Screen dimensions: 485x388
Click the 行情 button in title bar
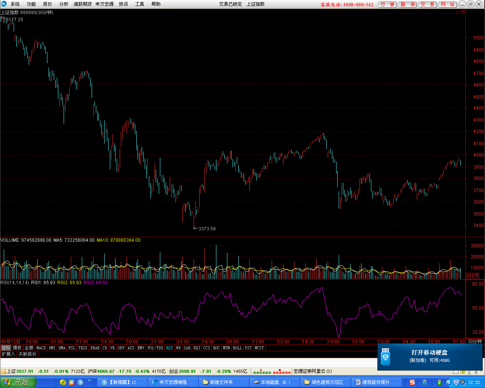coord(388,5)
